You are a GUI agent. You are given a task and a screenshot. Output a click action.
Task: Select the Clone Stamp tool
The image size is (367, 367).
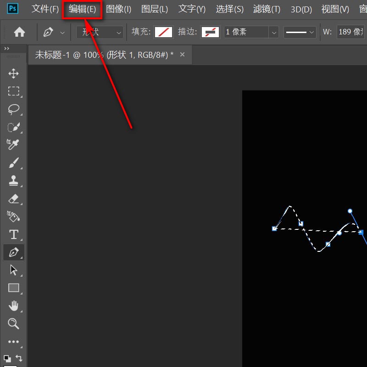13,181
